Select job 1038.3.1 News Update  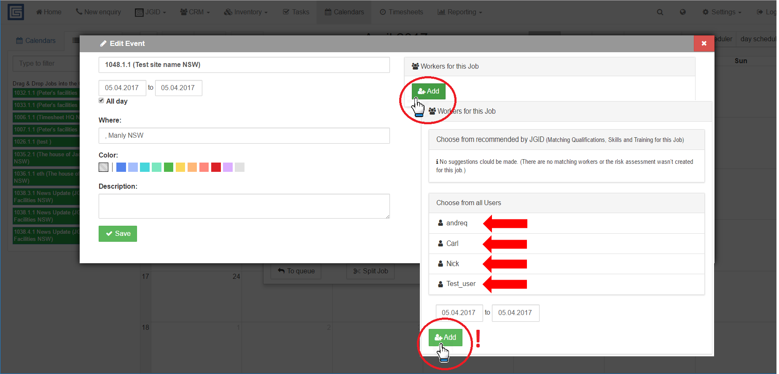[46, 197]
